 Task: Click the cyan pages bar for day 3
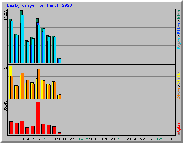(23, 39)
